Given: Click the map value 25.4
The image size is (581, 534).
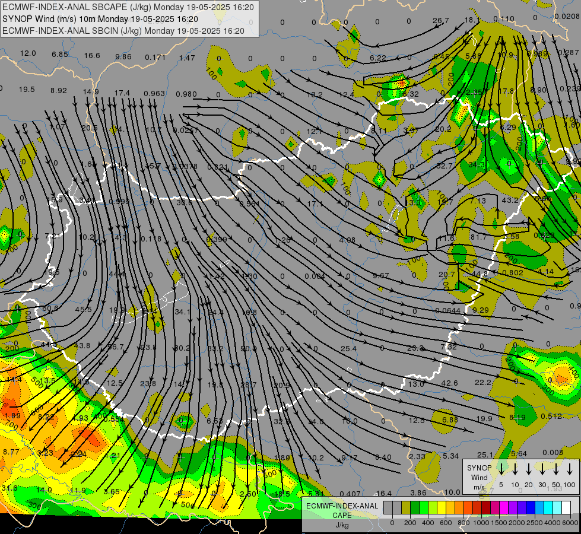Looking at the screenshot, I should pos(349,349).
